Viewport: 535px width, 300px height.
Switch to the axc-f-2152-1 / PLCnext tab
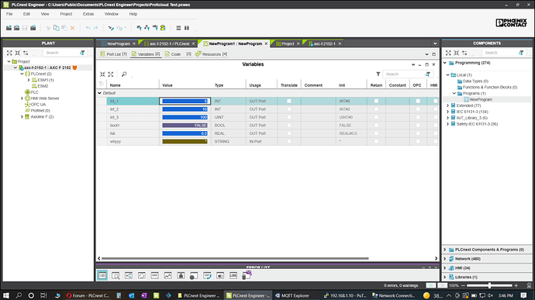click(169, 43)
